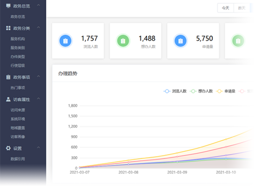Collapse the 设置 section using its chevron
This screenshot has height=186, width=254.
38,148
